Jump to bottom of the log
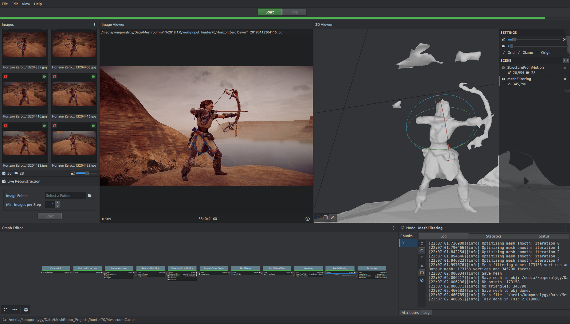Image resolution: width=570 pixels, height=324 pixels. 422,265
